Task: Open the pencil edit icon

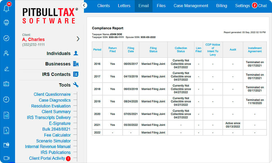Action: tap(6, 69)
